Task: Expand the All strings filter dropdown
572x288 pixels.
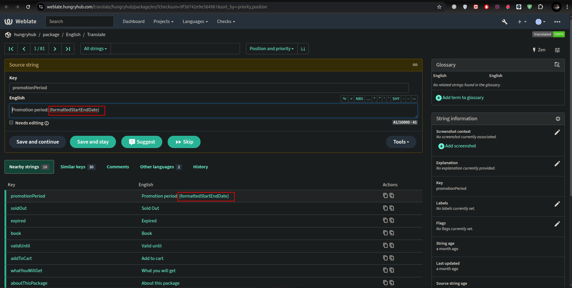Action: (x=95, y=49)
